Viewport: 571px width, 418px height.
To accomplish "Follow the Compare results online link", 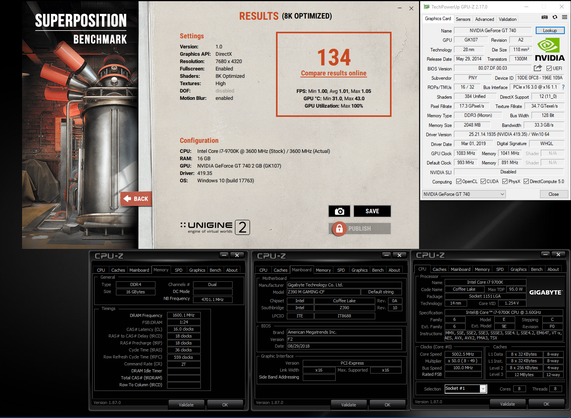I will click(x=334, y=73).
